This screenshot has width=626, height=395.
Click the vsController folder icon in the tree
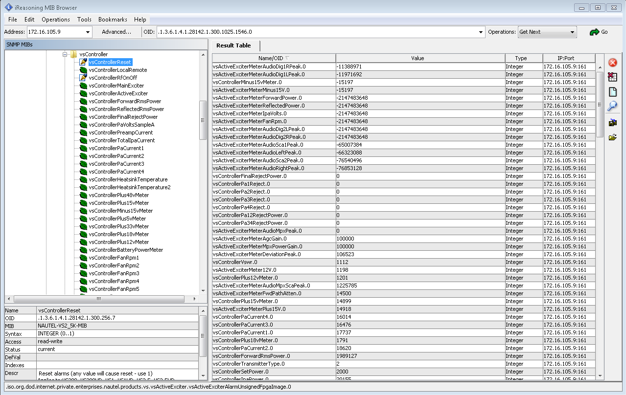click(74, 54)
